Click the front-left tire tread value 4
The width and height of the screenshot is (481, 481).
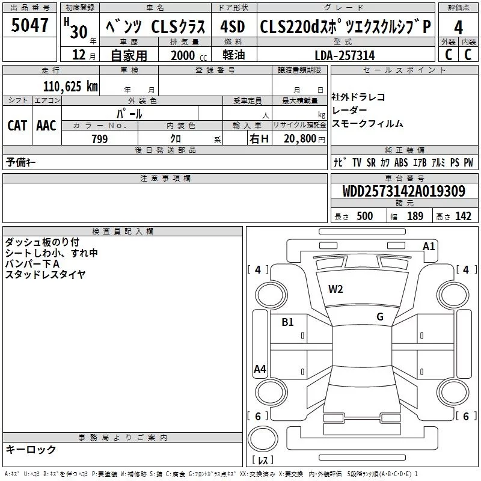click(x=259, y=270)
